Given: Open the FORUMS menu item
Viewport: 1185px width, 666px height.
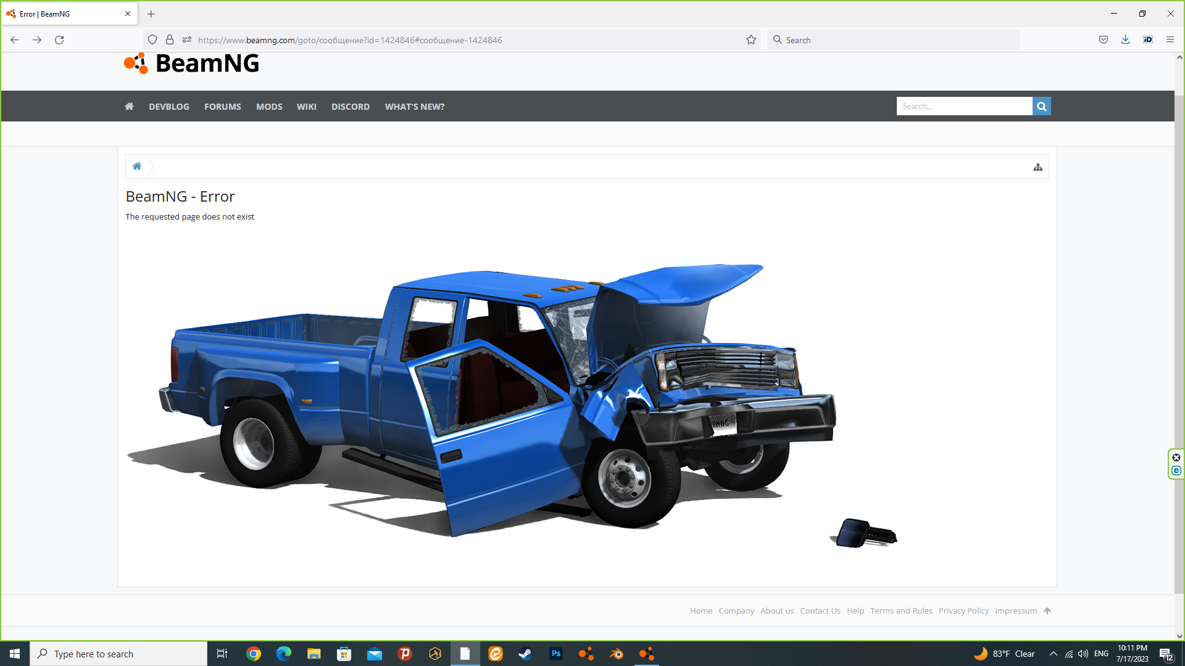Looking at the screenshot, I should coord(223,107).
